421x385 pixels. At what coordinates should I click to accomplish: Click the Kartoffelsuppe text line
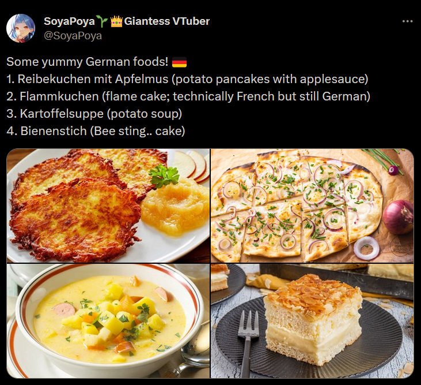(94, 114)
